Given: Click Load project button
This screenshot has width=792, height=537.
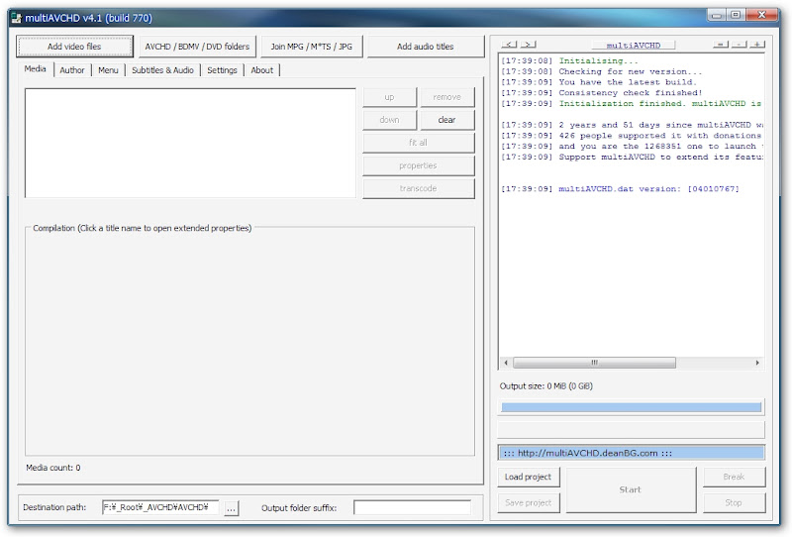Looking at the screenshot, I should click(529, 477).
